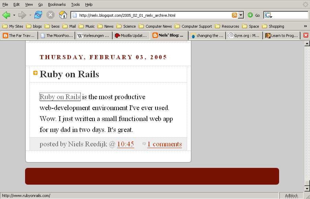Open the Go menu
Screen dimensions: 310x199
pos(40,4)
